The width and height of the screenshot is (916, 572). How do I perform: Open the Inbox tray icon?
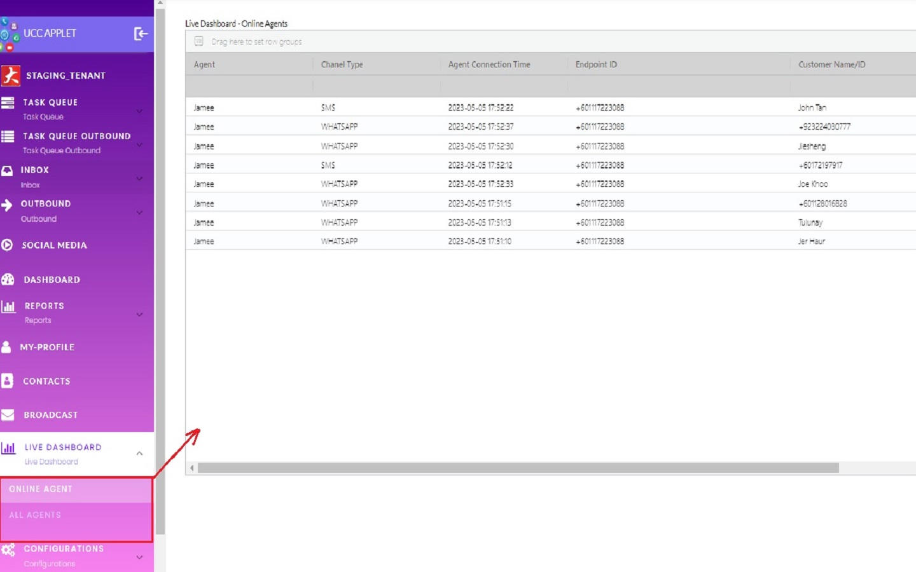(x=7, y=170)
